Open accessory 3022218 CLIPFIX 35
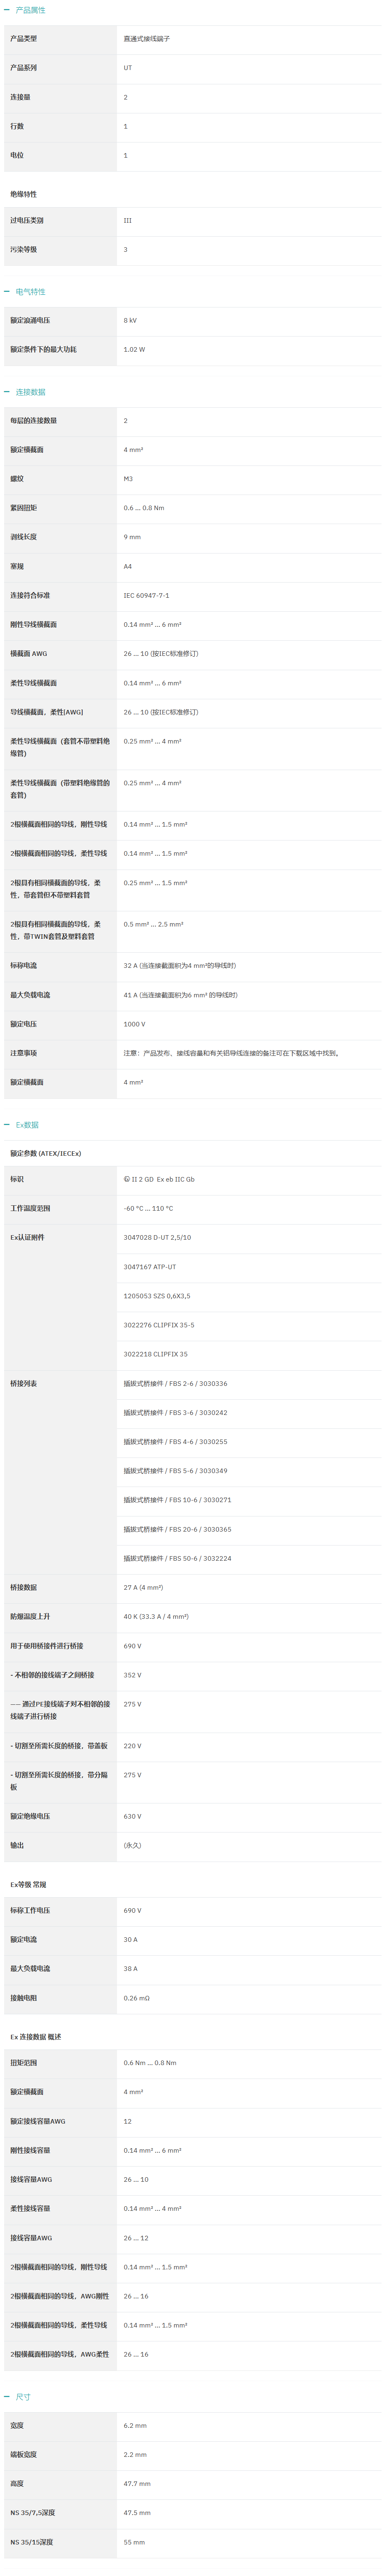The height and width of the screenshot is (2576, 384). (x=155, y=1354)
